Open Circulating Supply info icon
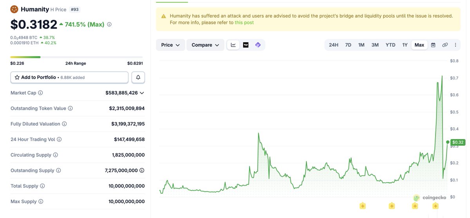The width and height of the screenshot is (470, 218). click(56, 155)
